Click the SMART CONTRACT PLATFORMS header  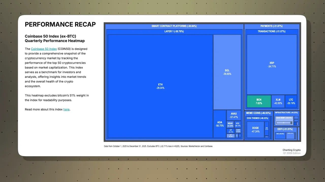[x=174, y=26]
